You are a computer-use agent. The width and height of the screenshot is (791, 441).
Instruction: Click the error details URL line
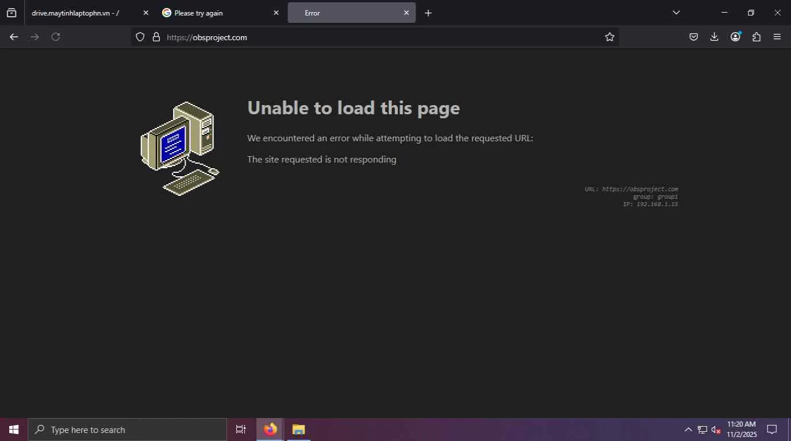(x=631, y=189)
